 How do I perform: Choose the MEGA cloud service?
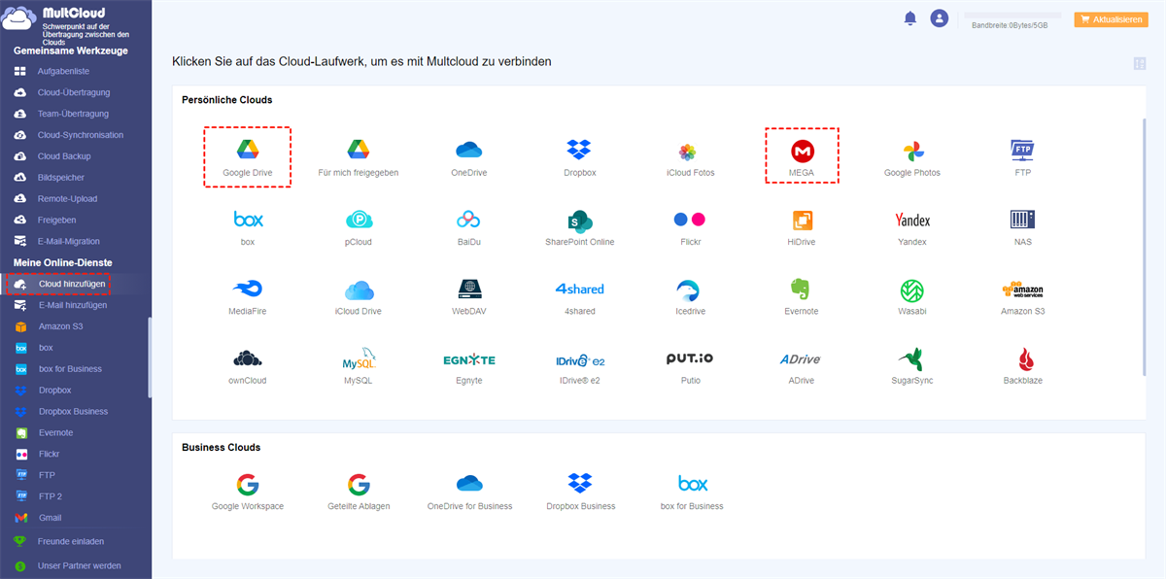pyautogui.click(x=802, y=151)
